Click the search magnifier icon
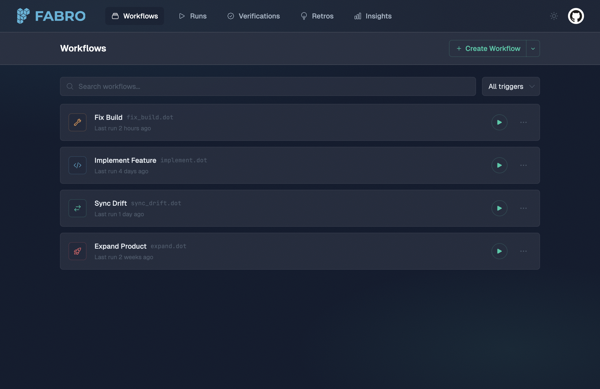 [x=70, y=86]
